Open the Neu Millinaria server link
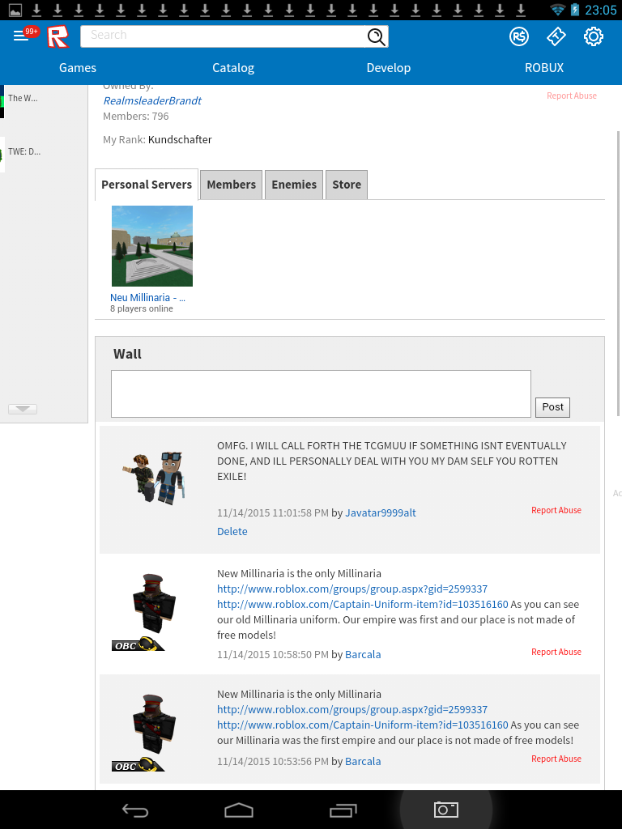The width and height of the screenshot is (622, 829). click(147, 298)
